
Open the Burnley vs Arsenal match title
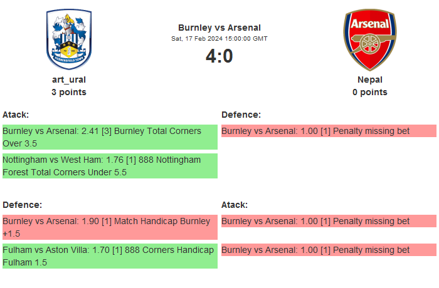pyautogui.click(x=219, y=28)
